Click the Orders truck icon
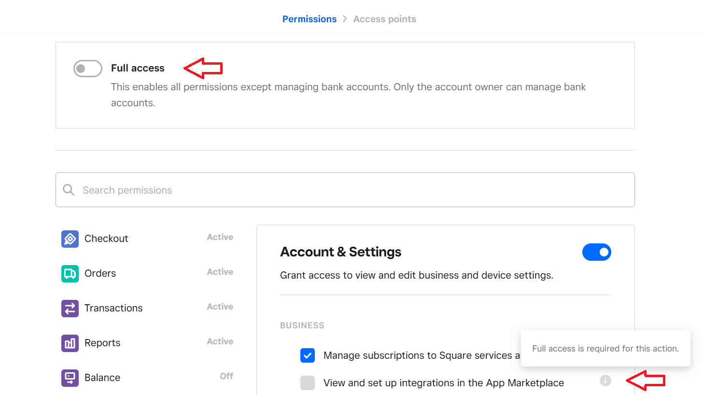The height and width of the screenshot is (395, 704). (x=70, y=273)
